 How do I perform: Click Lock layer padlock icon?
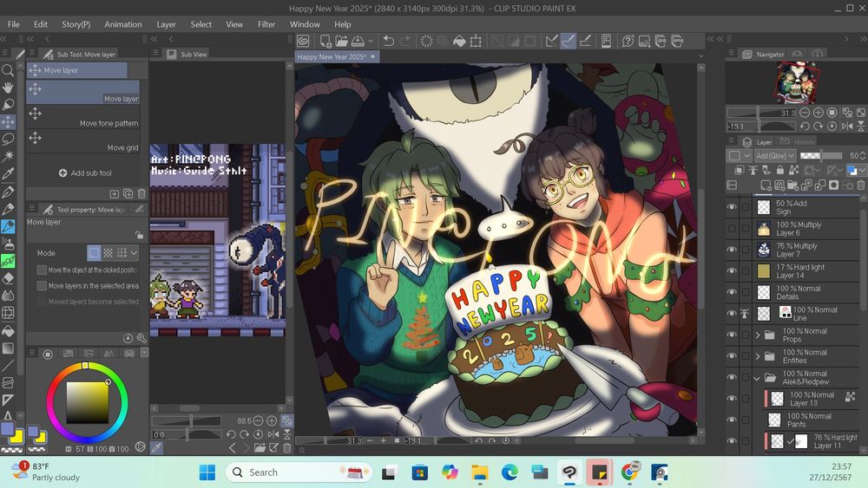[x=780, y=170]
